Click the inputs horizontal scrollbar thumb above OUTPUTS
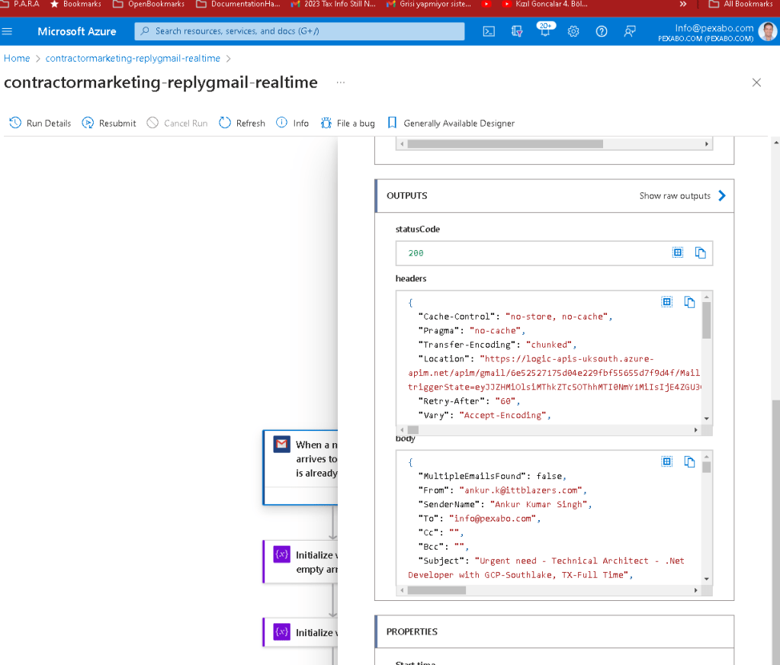The image size is (780, 665). point(505,143)
